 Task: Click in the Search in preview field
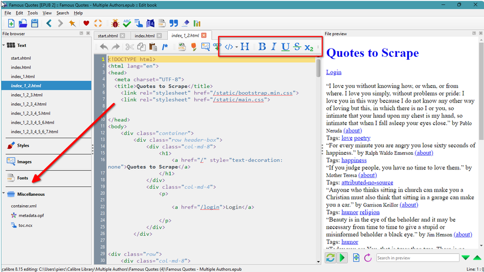418,258
